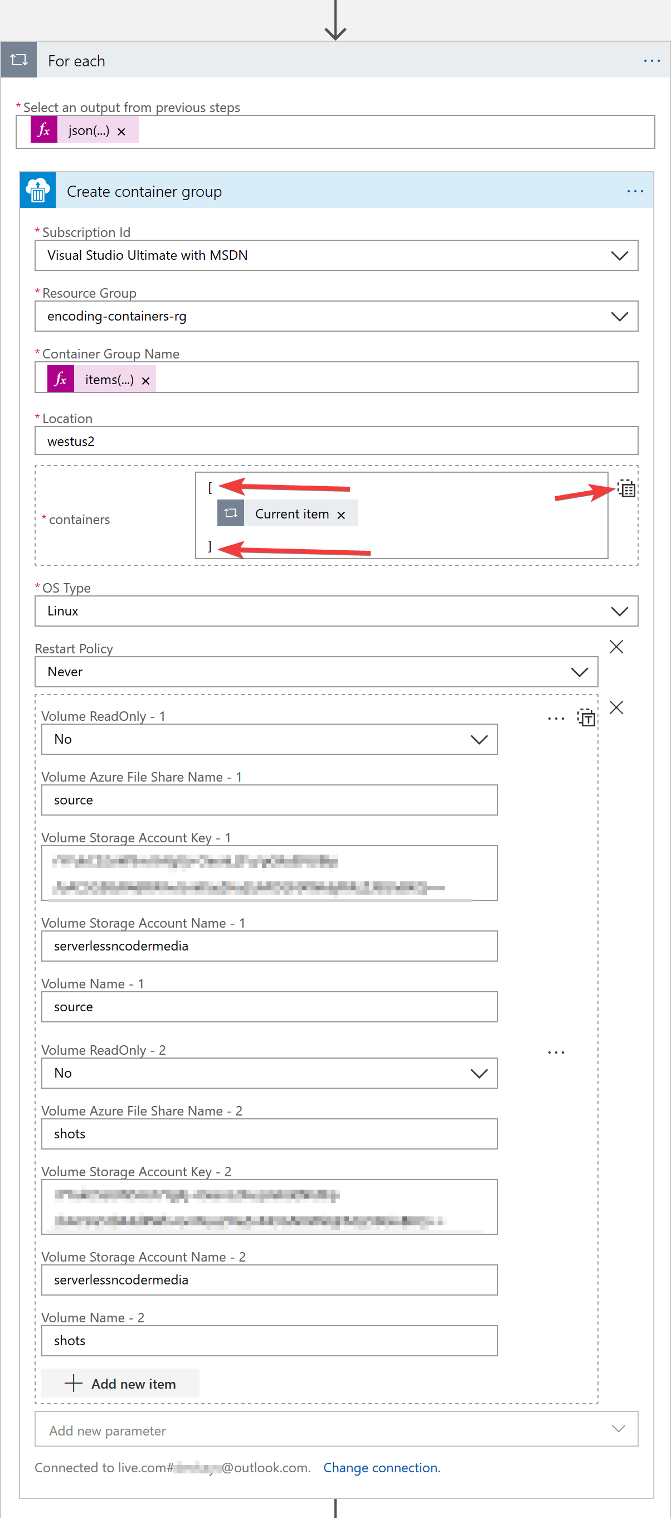Click the For each repeat loop icon
This screenshot has height=1518, width=671.
[19, 60]
